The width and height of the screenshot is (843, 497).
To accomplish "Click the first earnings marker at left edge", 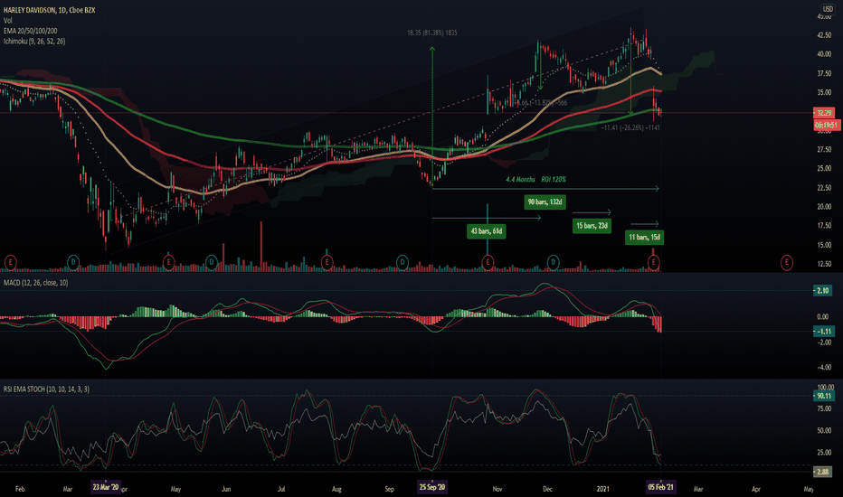I will (10, 263).
